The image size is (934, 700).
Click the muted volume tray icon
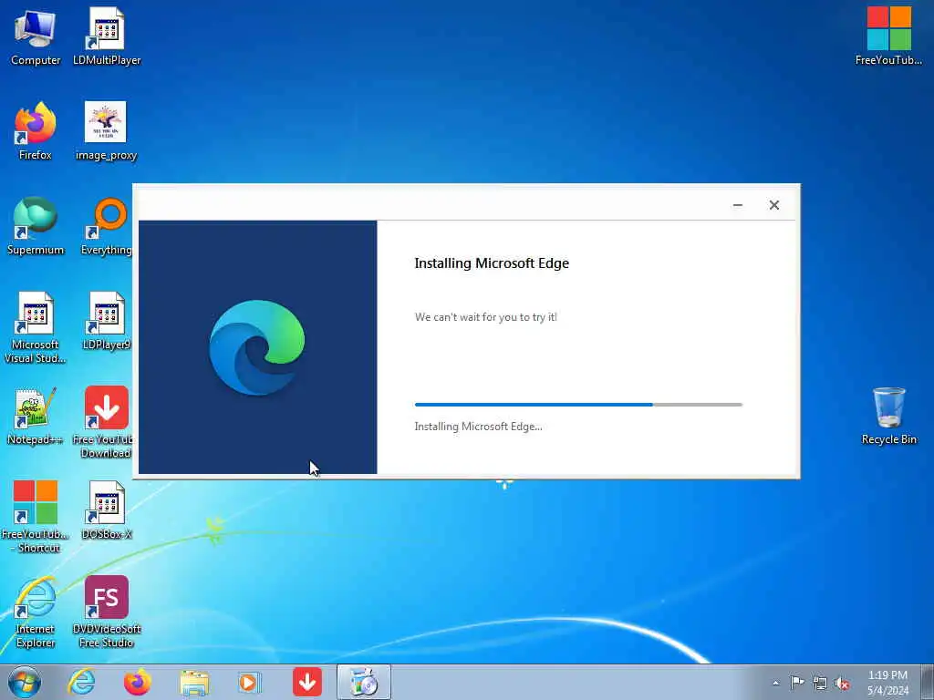(x=842, y=683)
